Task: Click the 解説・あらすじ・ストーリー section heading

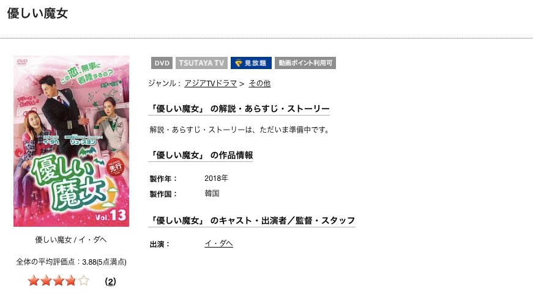Action: click(239, 109)
